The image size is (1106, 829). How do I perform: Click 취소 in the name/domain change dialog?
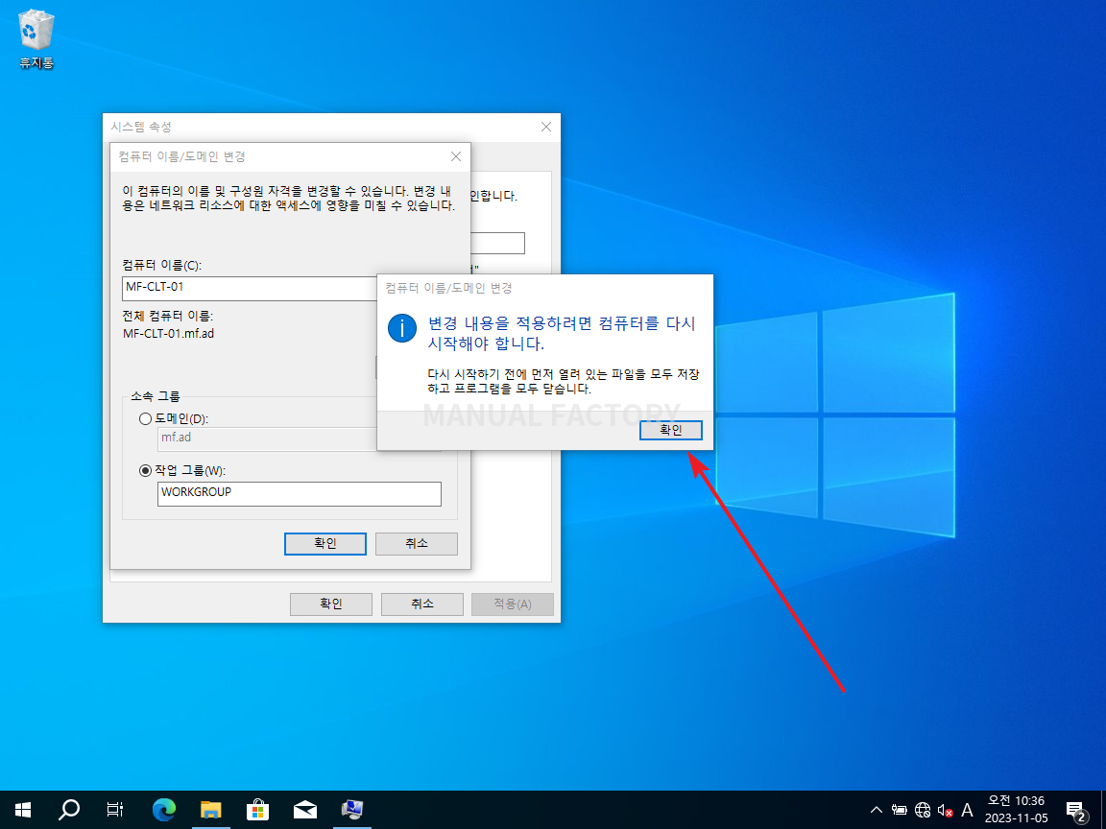coord(416,543)
